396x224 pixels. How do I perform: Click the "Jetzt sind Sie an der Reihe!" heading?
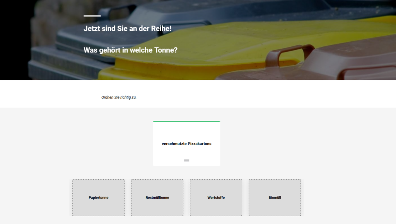127,29
